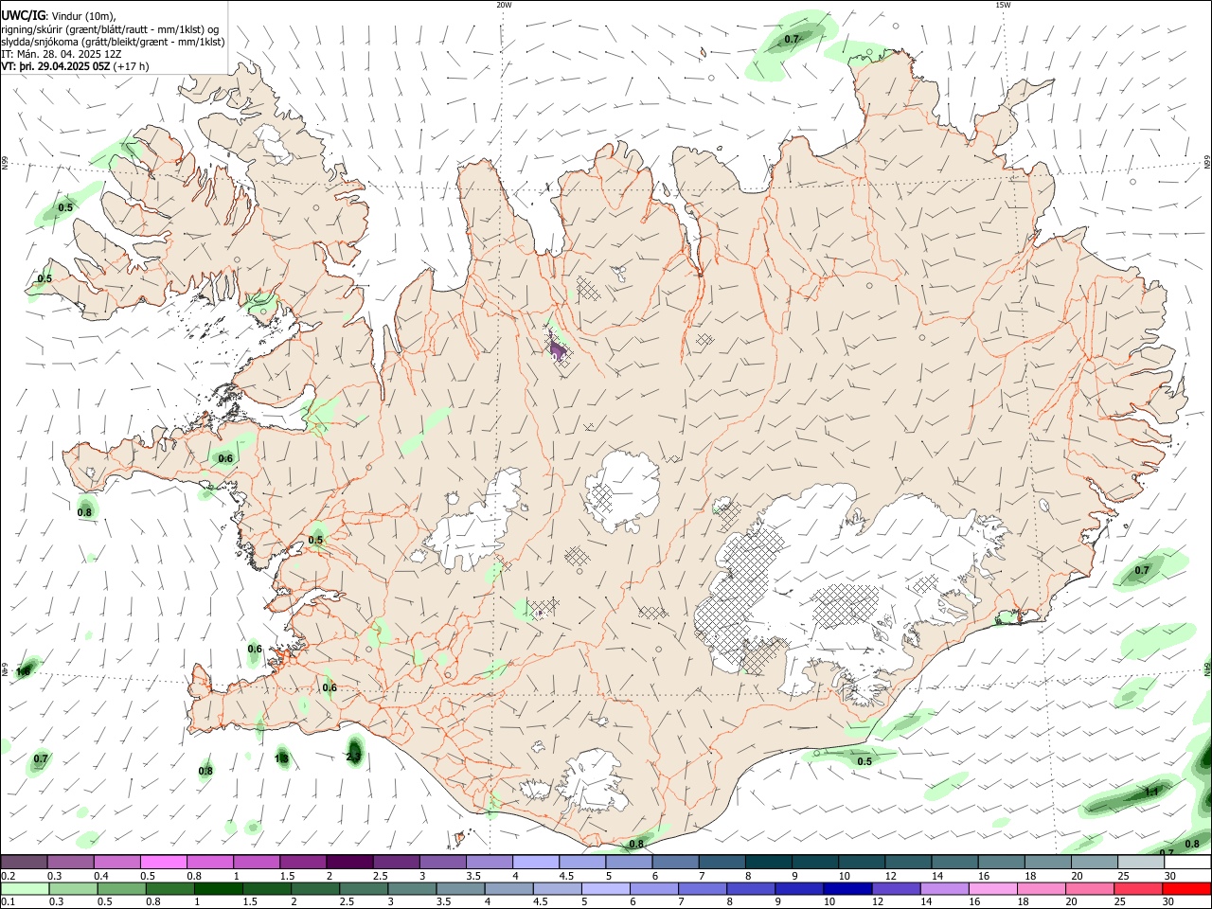The height and width of the screenshot is (909, 1212).
Task: Click the "VT: þri. 29.04.2025 05Z (+17 h)" line
Action: [x=75, y=66]
